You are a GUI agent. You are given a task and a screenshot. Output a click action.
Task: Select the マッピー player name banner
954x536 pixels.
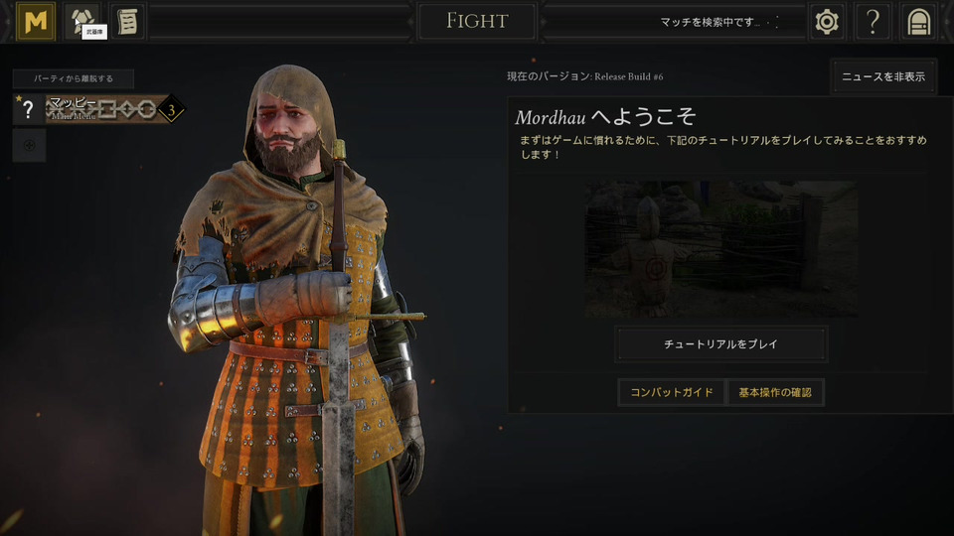point(102,109)
